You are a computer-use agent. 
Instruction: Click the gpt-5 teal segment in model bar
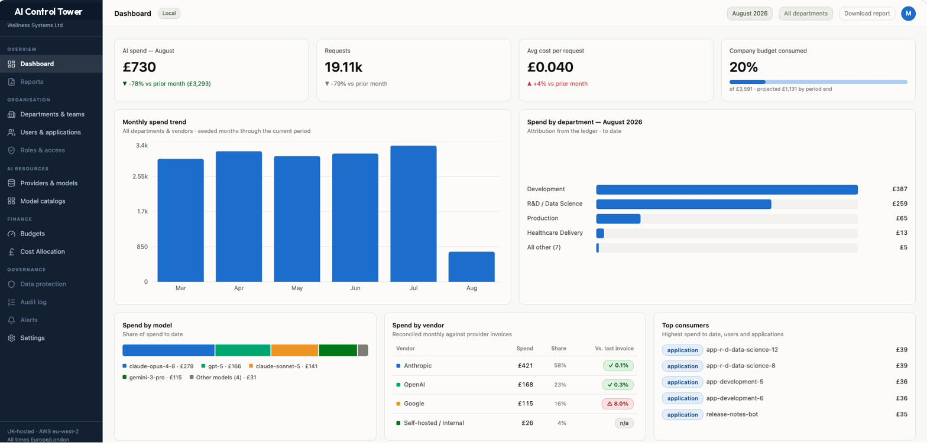click(243, 350)
